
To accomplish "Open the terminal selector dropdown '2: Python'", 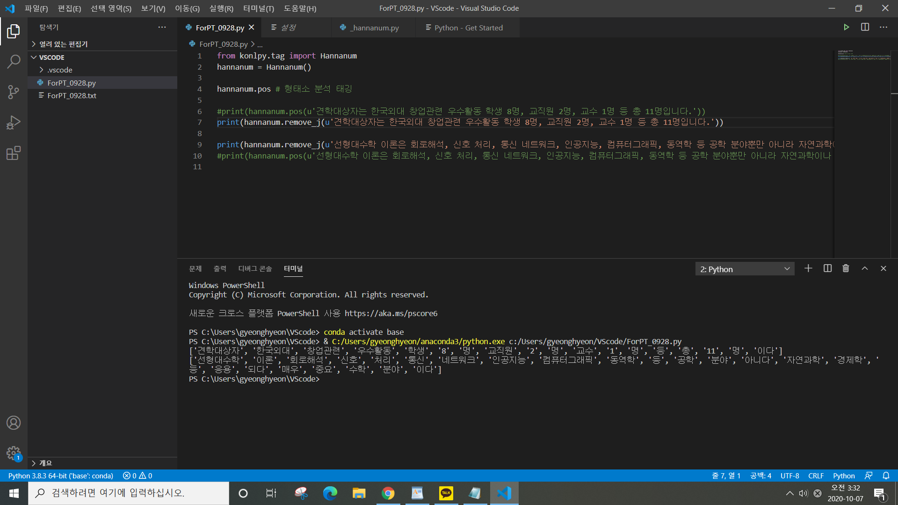I will coord(745,269).
